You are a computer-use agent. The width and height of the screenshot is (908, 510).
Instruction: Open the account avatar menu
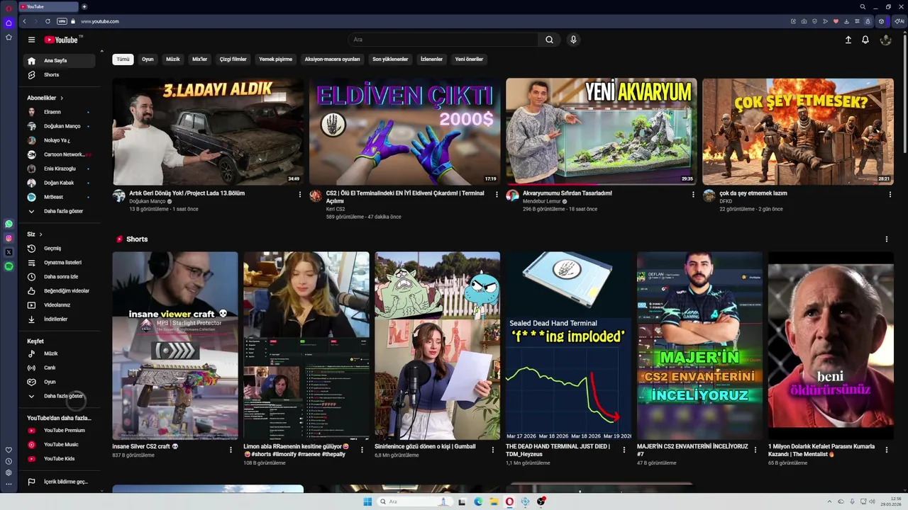[x=885, y=40]
